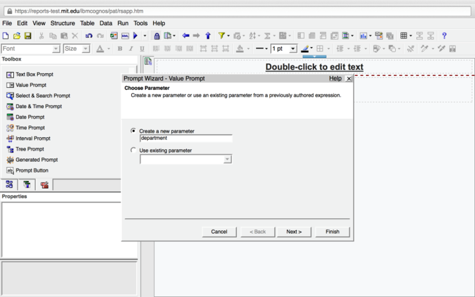Click the Lock page objects padlock icon
Image resolution: width=475 pixels, height=297 pixels.
[x=157, y=36]
